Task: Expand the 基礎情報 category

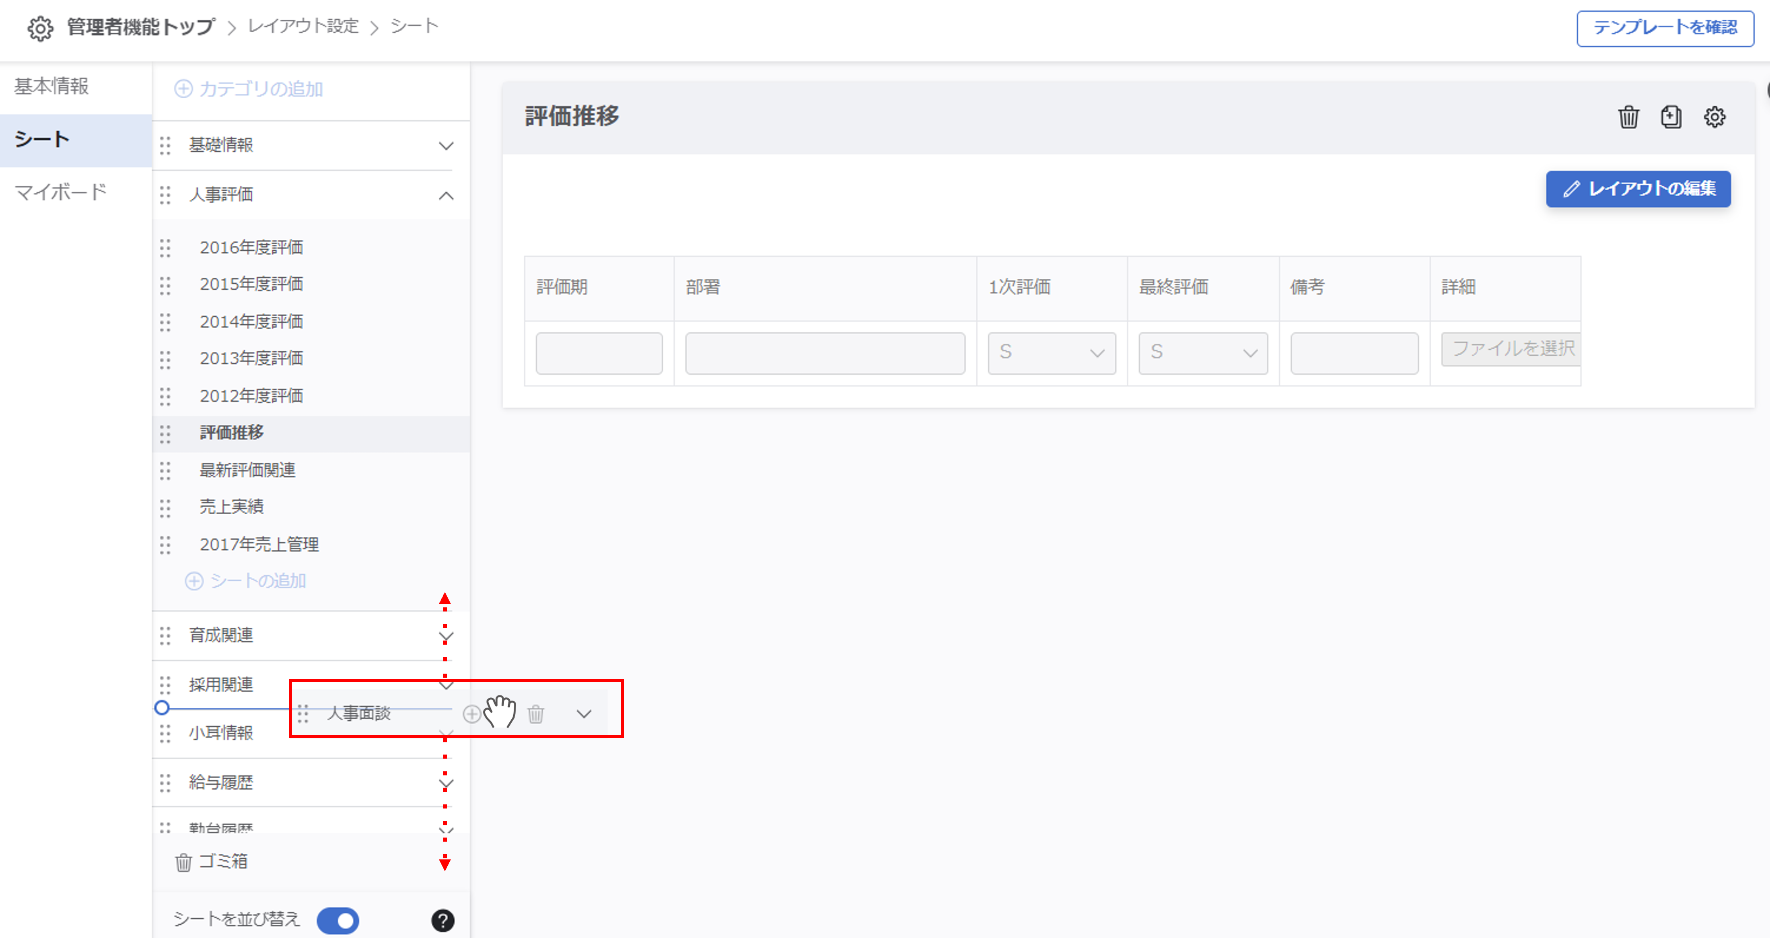Action: point(446,146)
